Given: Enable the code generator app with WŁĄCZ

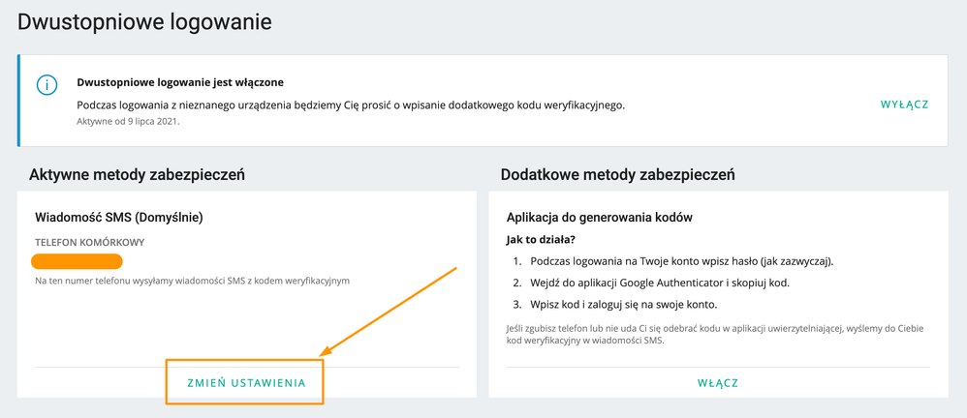Looking at the screenshot, I should [718, 383].
